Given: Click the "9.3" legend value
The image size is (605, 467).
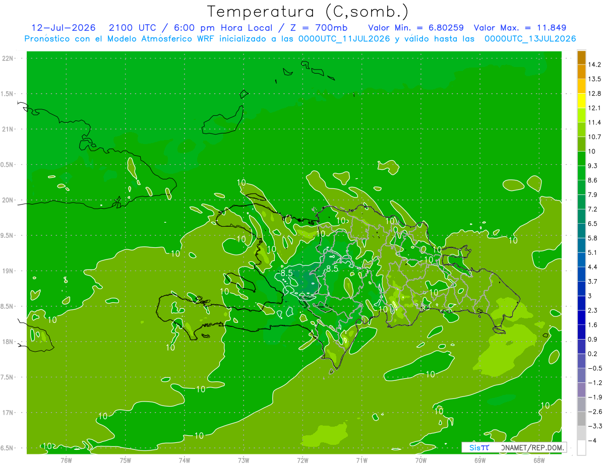Looking at the screenshot, I should [x=593, y=166].
